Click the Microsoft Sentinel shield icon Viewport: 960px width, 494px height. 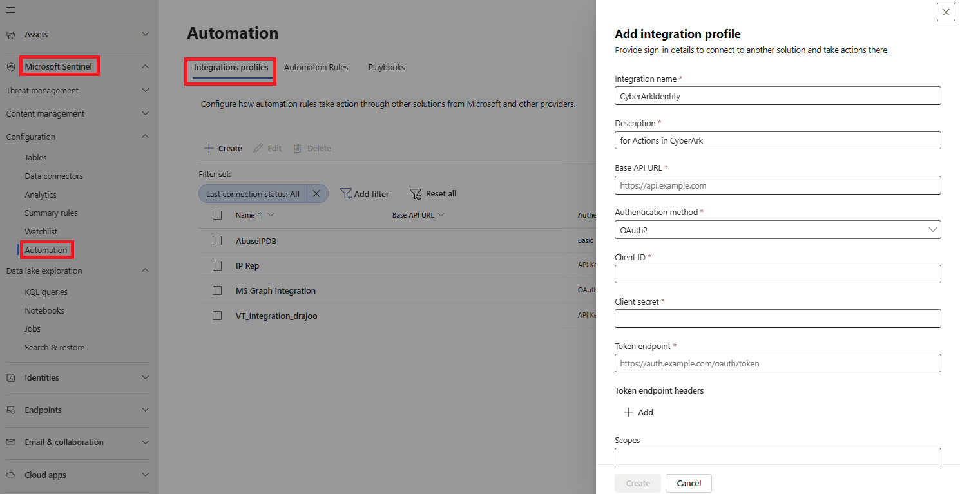tap(11, 66)
